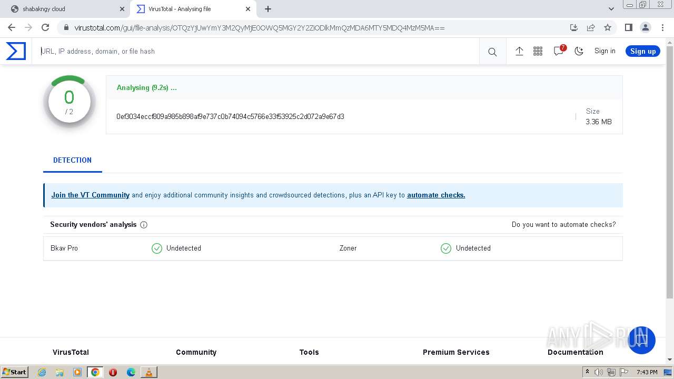
Task: Open the media player taskbar icon
Action: (x=77, y=372)
